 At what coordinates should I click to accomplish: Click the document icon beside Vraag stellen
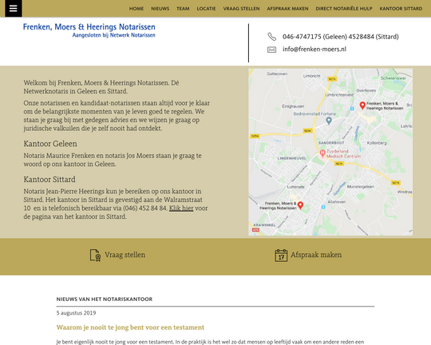[95, 255]
